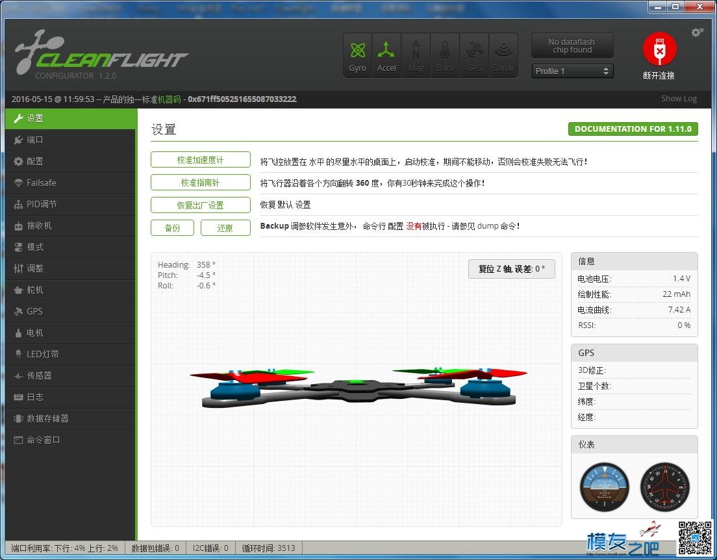Click the GPS satellite sidebar icon

tap(18, 312)
